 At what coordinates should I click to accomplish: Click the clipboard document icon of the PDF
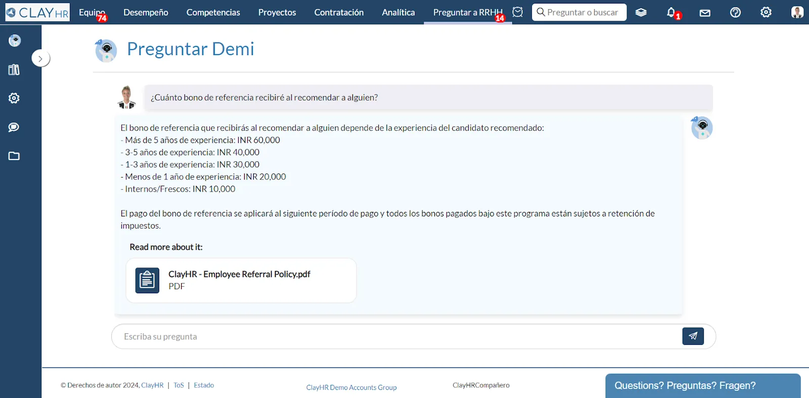coord(147,280)
